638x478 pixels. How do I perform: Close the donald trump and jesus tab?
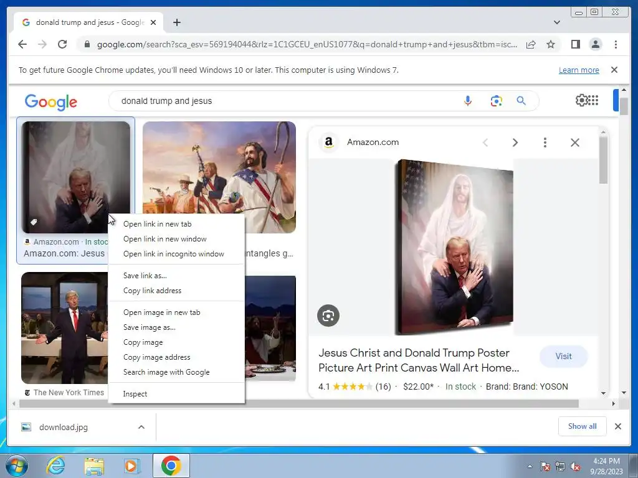click(153, 22)
